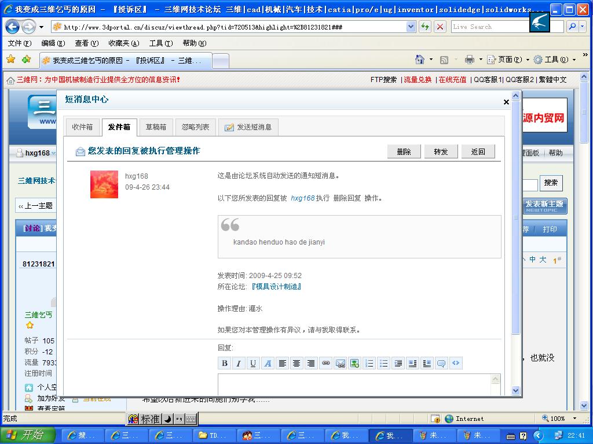Screen dimensions: 593x444
Task: Open 工具 menu in the menu bar
Action: coord(161,43)
